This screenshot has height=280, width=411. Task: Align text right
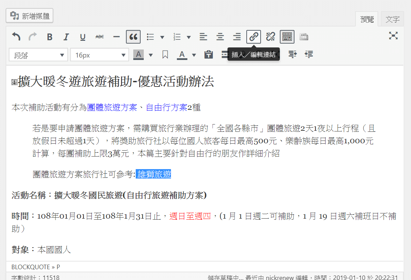237,37
